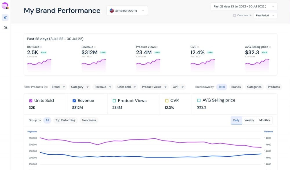This screenshot has width=290, height=170.
Task: Click the info icon next to CVR
Action: point(198,47)
